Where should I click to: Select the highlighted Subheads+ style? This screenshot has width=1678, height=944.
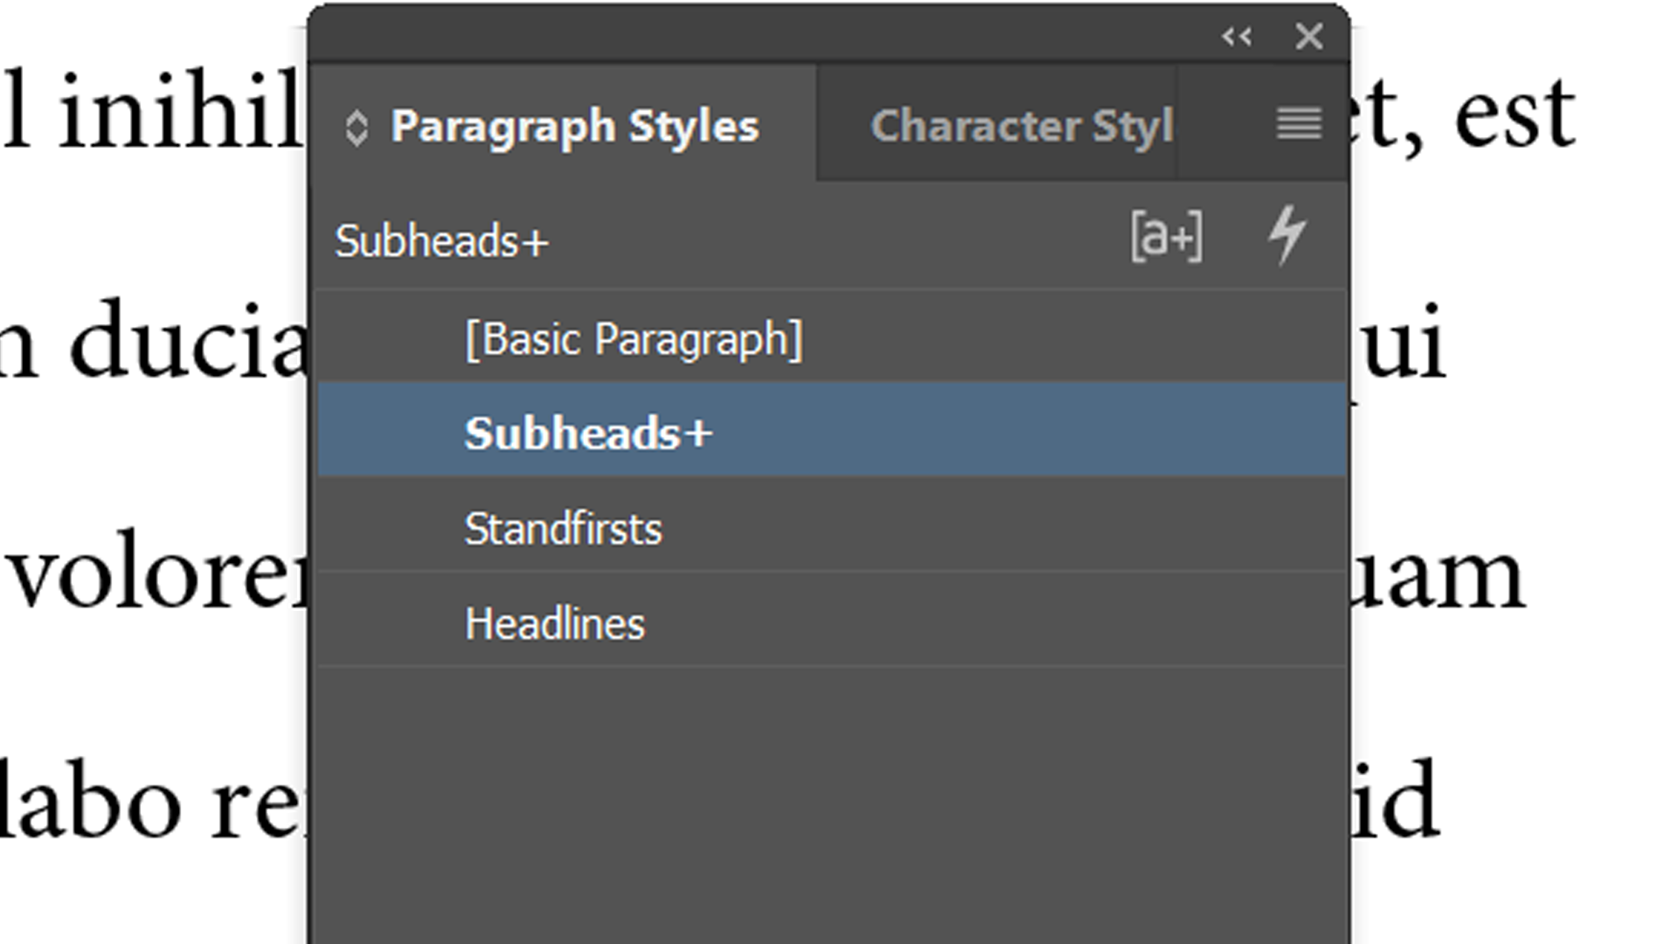tap(589, 432)
